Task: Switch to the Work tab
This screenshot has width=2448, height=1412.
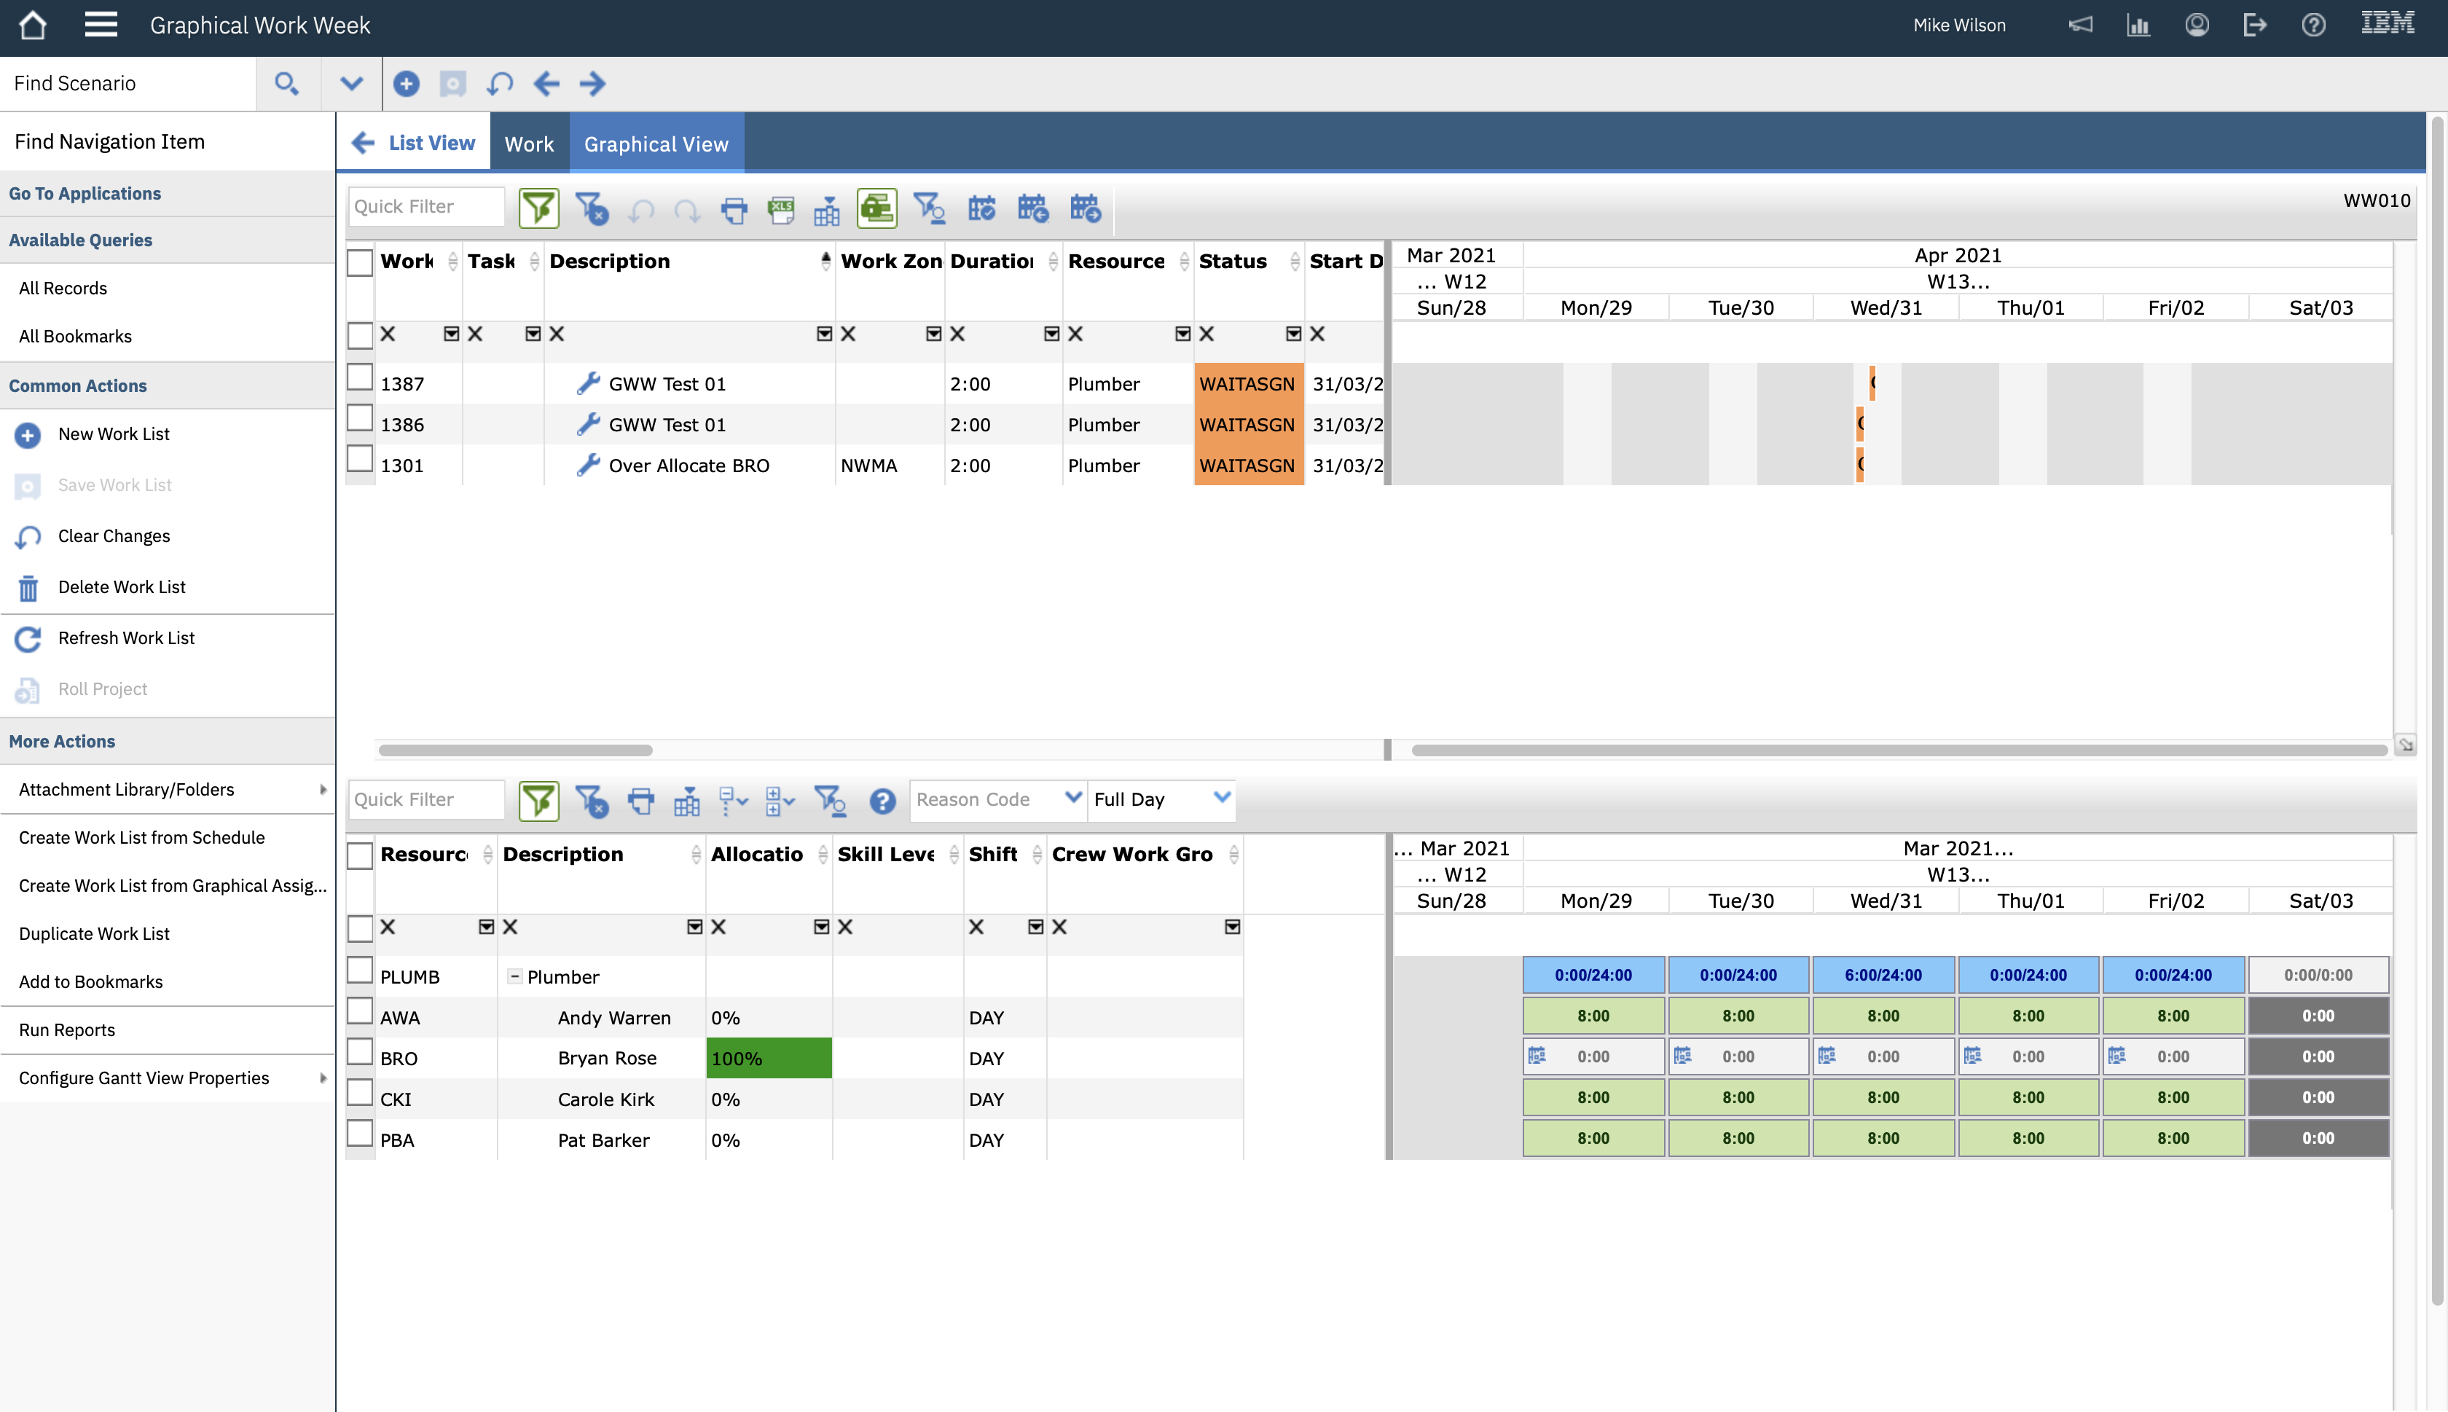Action: click(x=528, y=144)
